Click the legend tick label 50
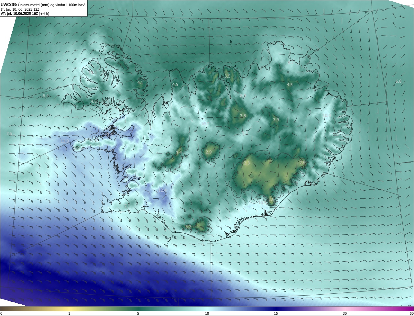The width and height of the screenshot is (414, 316). [x=411, y=313]
